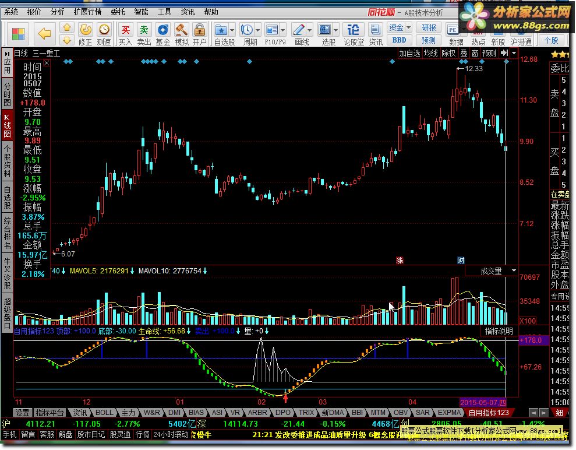Click the 周期 period clock icon
The height and width of the screenshot is (450, 576).
click(246, 30)
